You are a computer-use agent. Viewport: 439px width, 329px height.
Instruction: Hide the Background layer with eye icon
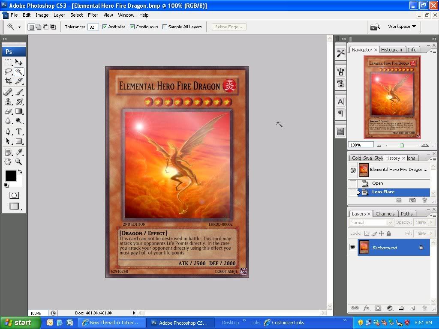[x=352, y=247]
